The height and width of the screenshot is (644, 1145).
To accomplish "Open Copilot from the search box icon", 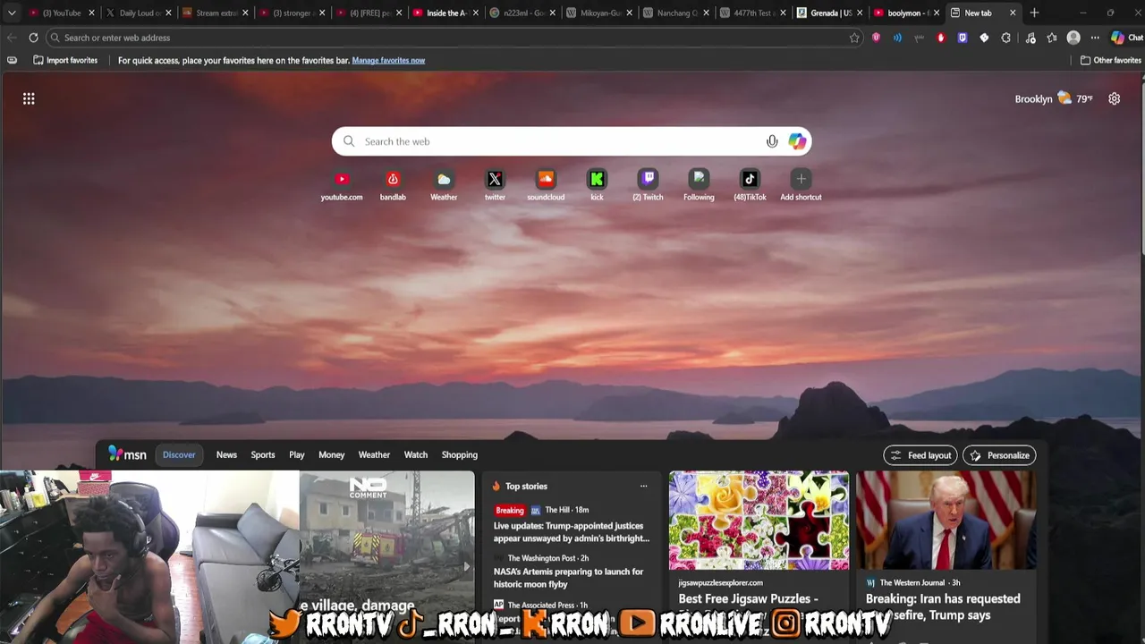I will pyautogui.click(x=797, y=141).
